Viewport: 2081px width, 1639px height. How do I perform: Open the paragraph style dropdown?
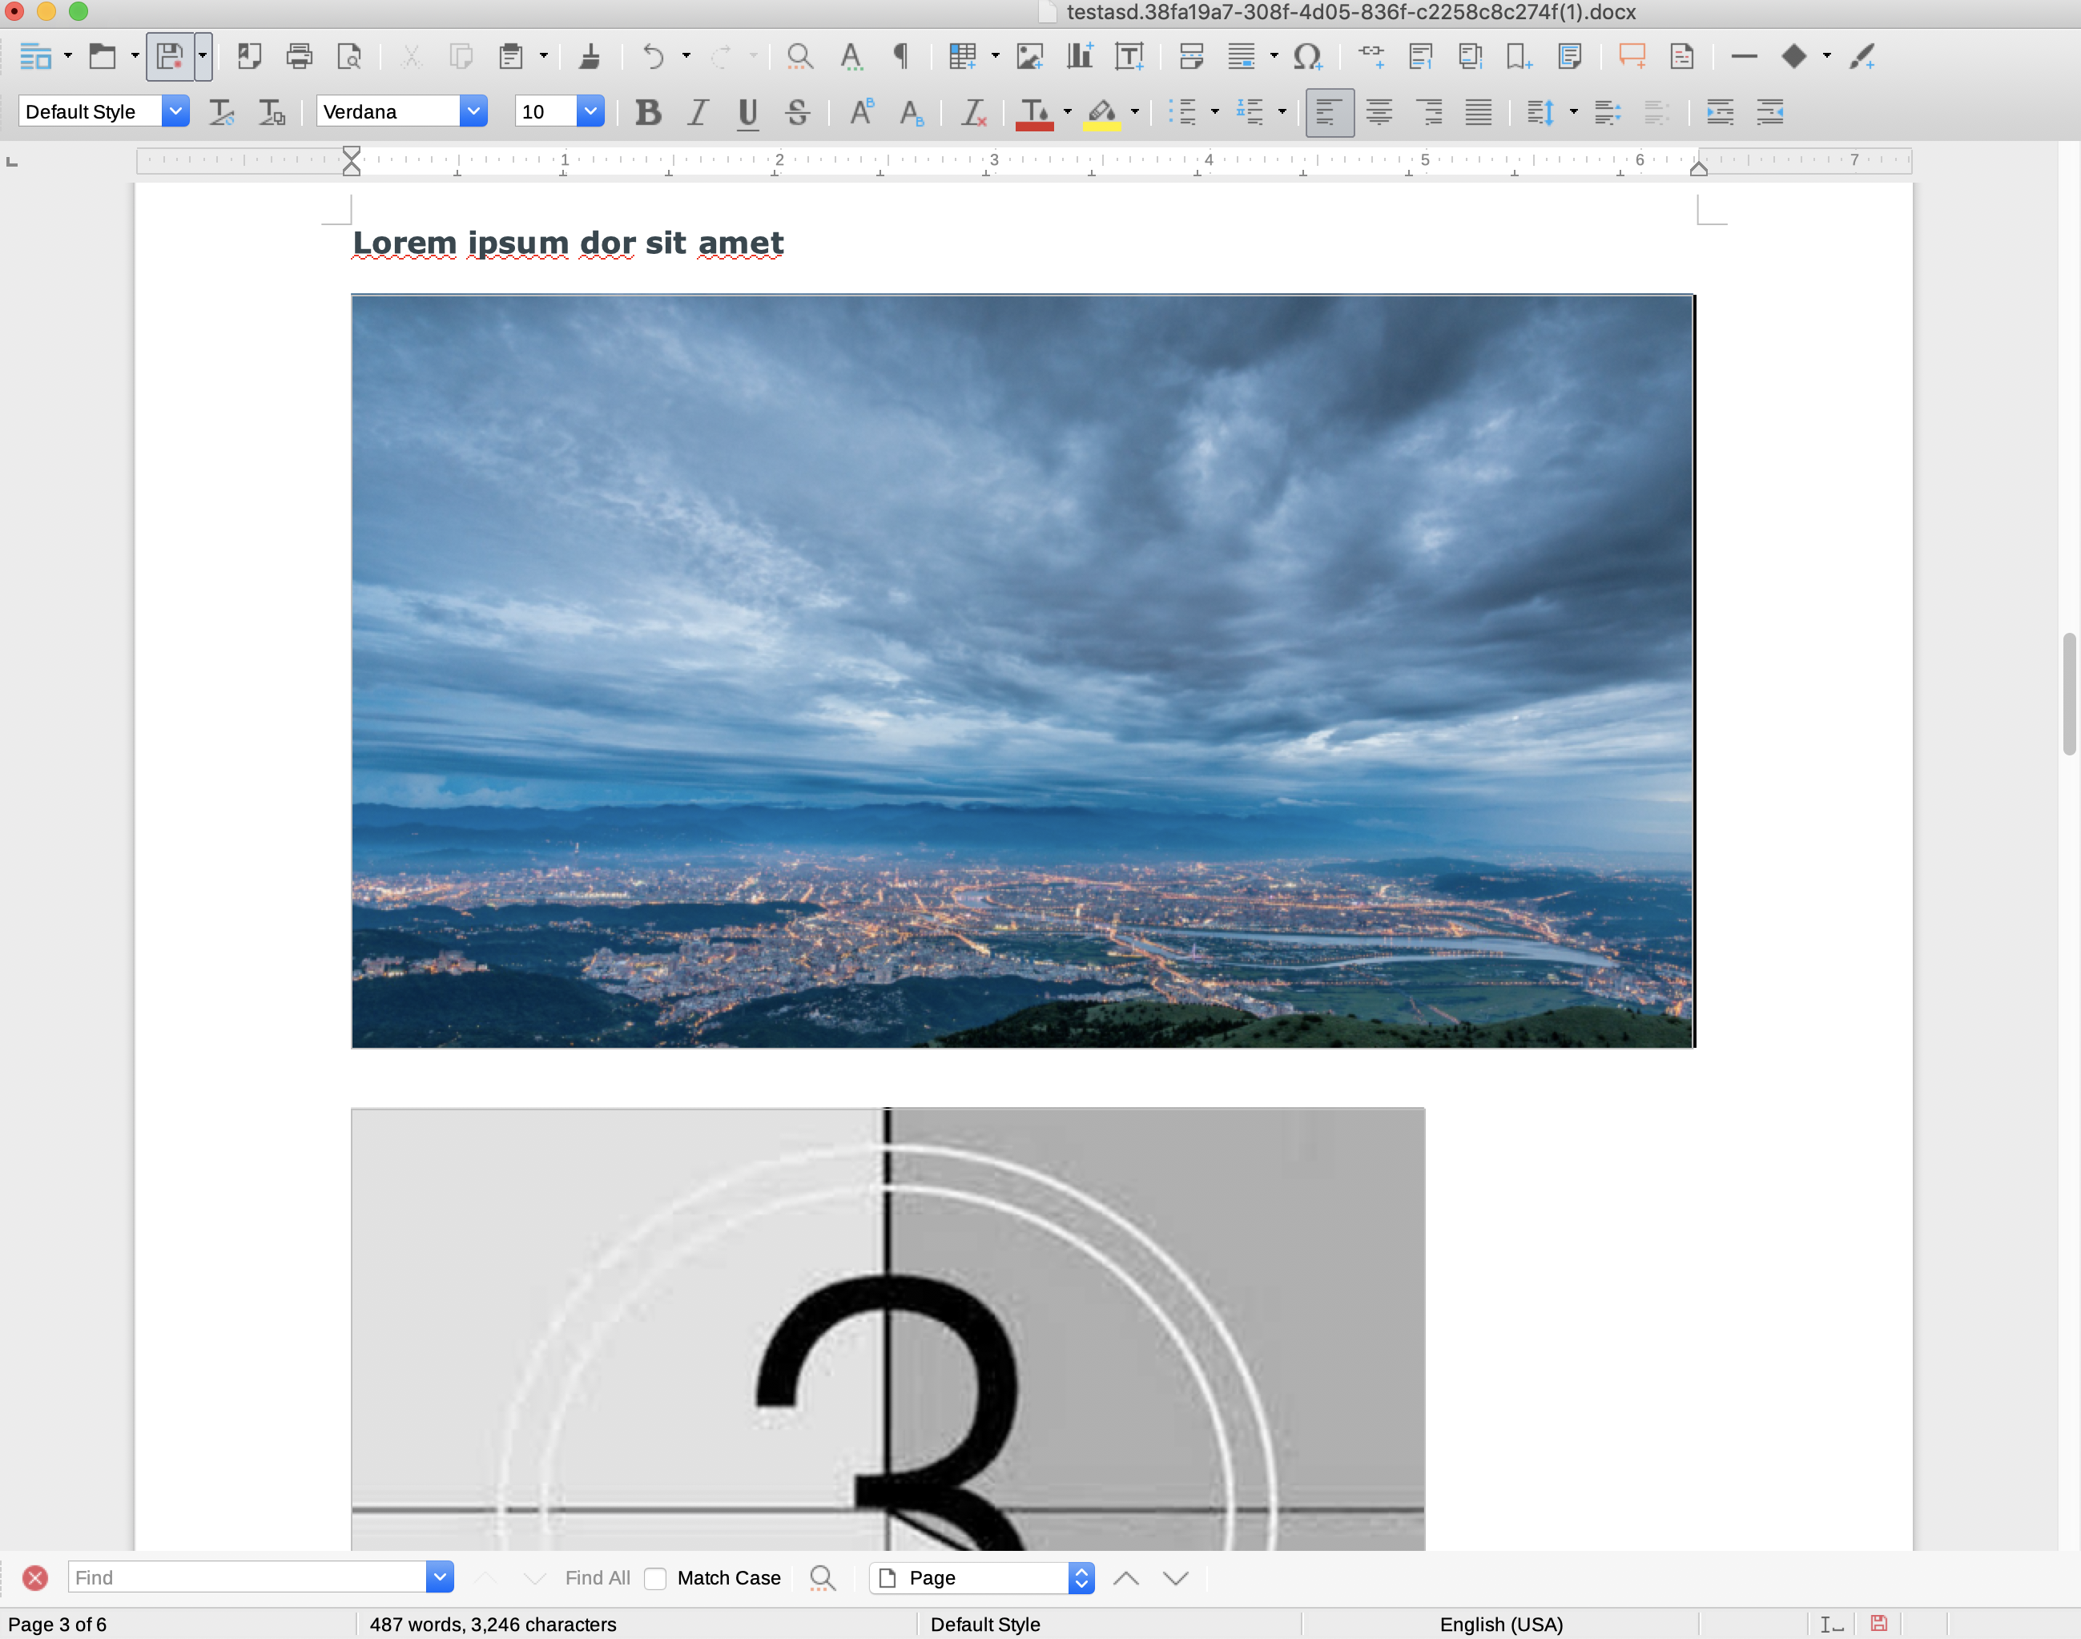175,111
